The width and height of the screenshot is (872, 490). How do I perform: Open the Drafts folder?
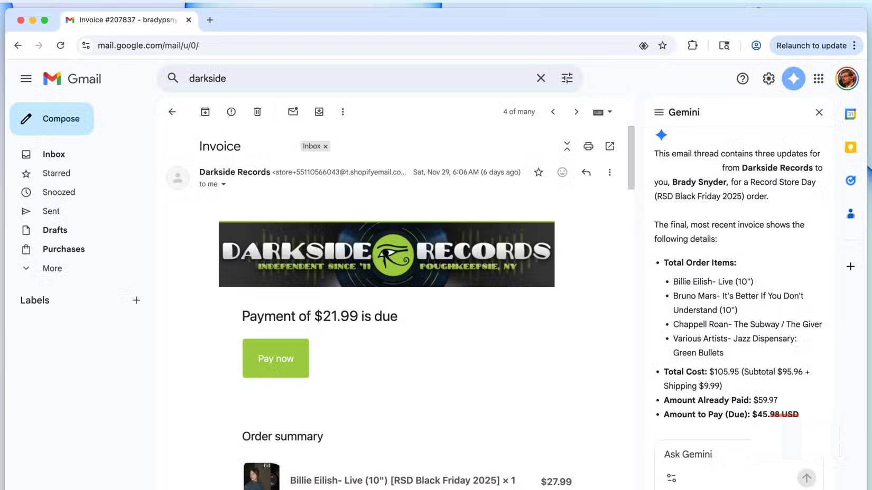pyautogui.click(x=55, y=230)
